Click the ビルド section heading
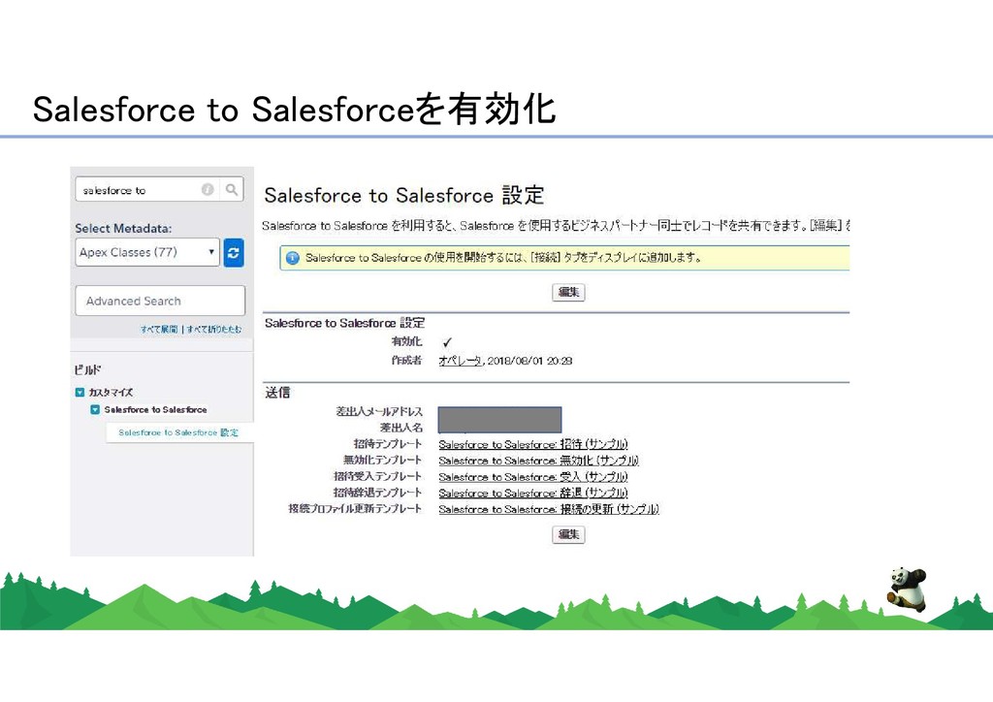The height and width of the screenshot is (702, 993). 87,369
